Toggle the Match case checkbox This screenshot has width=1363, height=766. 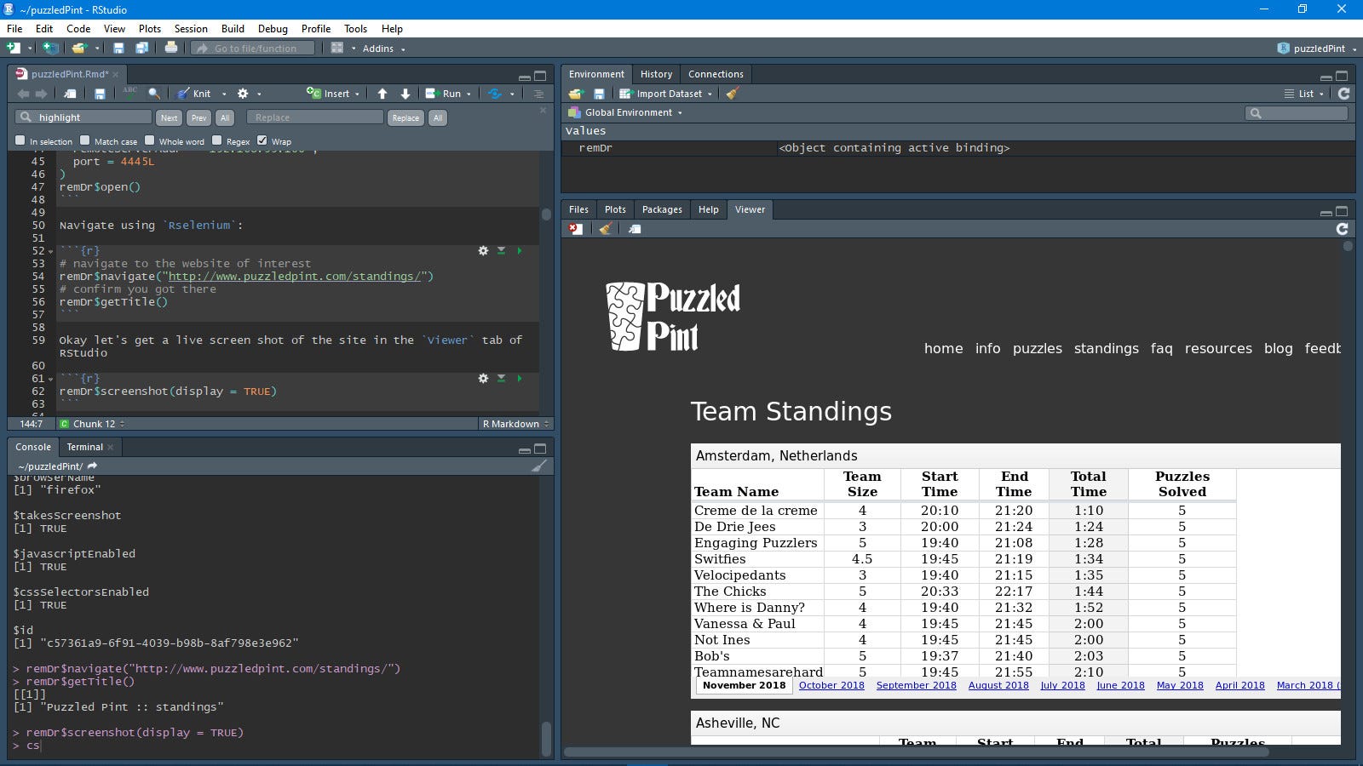point(85,140)
